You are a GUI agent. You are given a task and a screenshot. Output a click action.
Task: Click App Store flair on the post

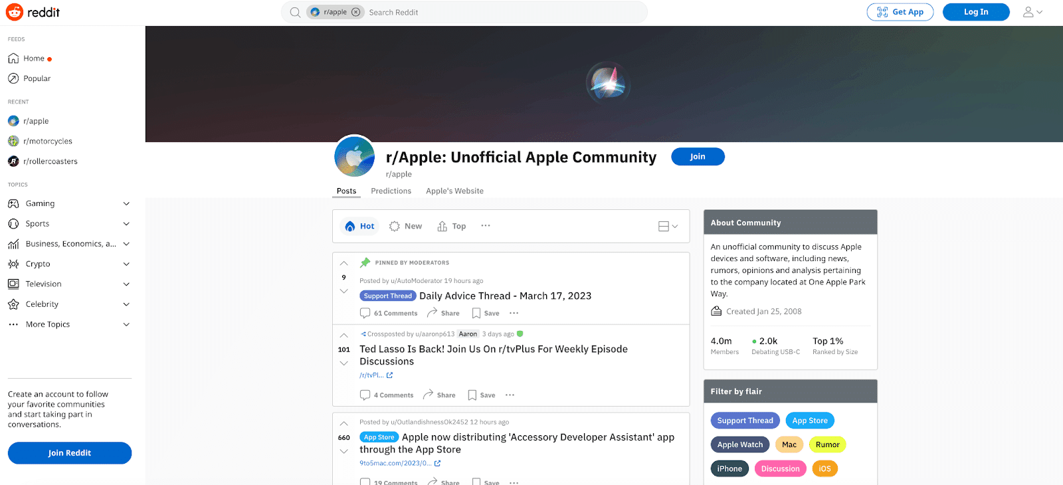[379, 437]
